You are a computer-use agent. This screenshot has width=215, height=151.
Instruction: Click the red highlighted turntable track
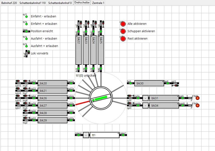pos(82,103)
